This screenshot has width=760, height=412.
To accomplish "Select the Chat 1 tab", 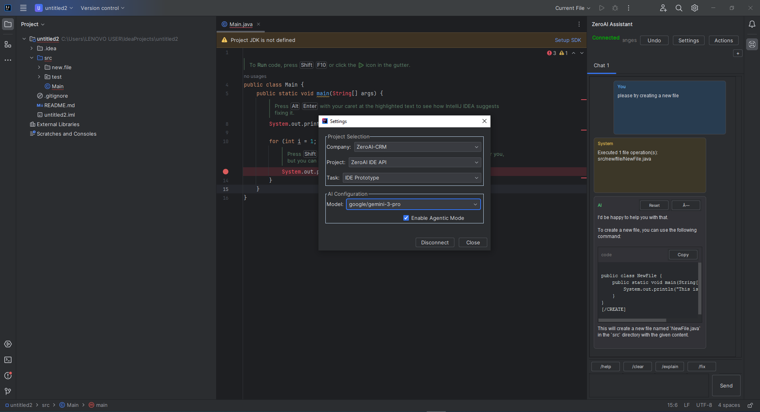I will 601,65.
